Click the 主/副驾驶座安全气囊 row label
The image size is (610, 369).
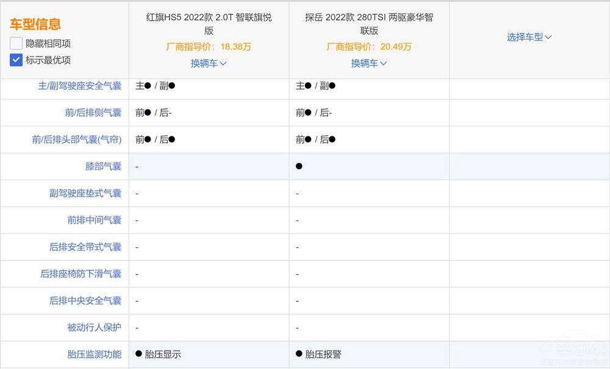point(79,86)
